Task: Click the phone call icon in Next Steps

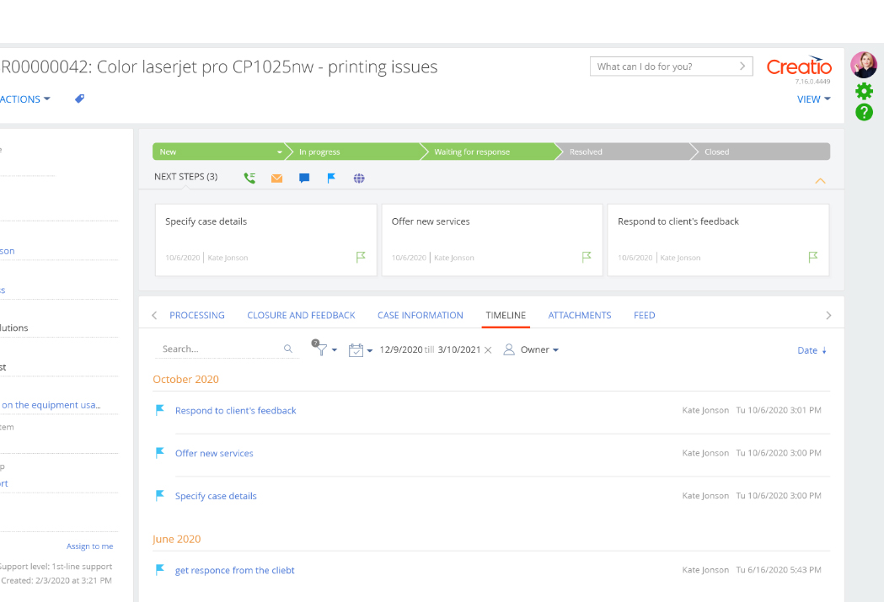Action: point(249,178)
